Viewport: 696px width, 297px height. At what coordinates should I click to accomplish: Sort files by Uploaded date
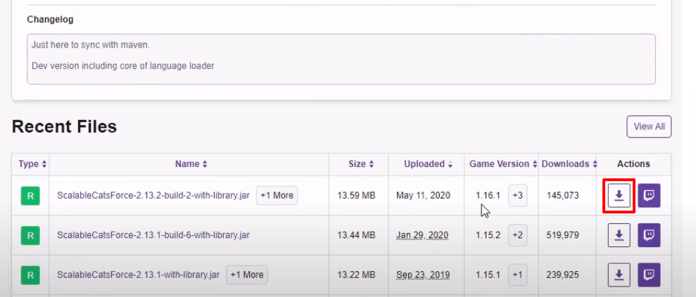click(428, 164)
